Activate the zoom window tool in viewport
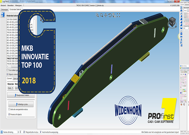 (x=97, y=15)
